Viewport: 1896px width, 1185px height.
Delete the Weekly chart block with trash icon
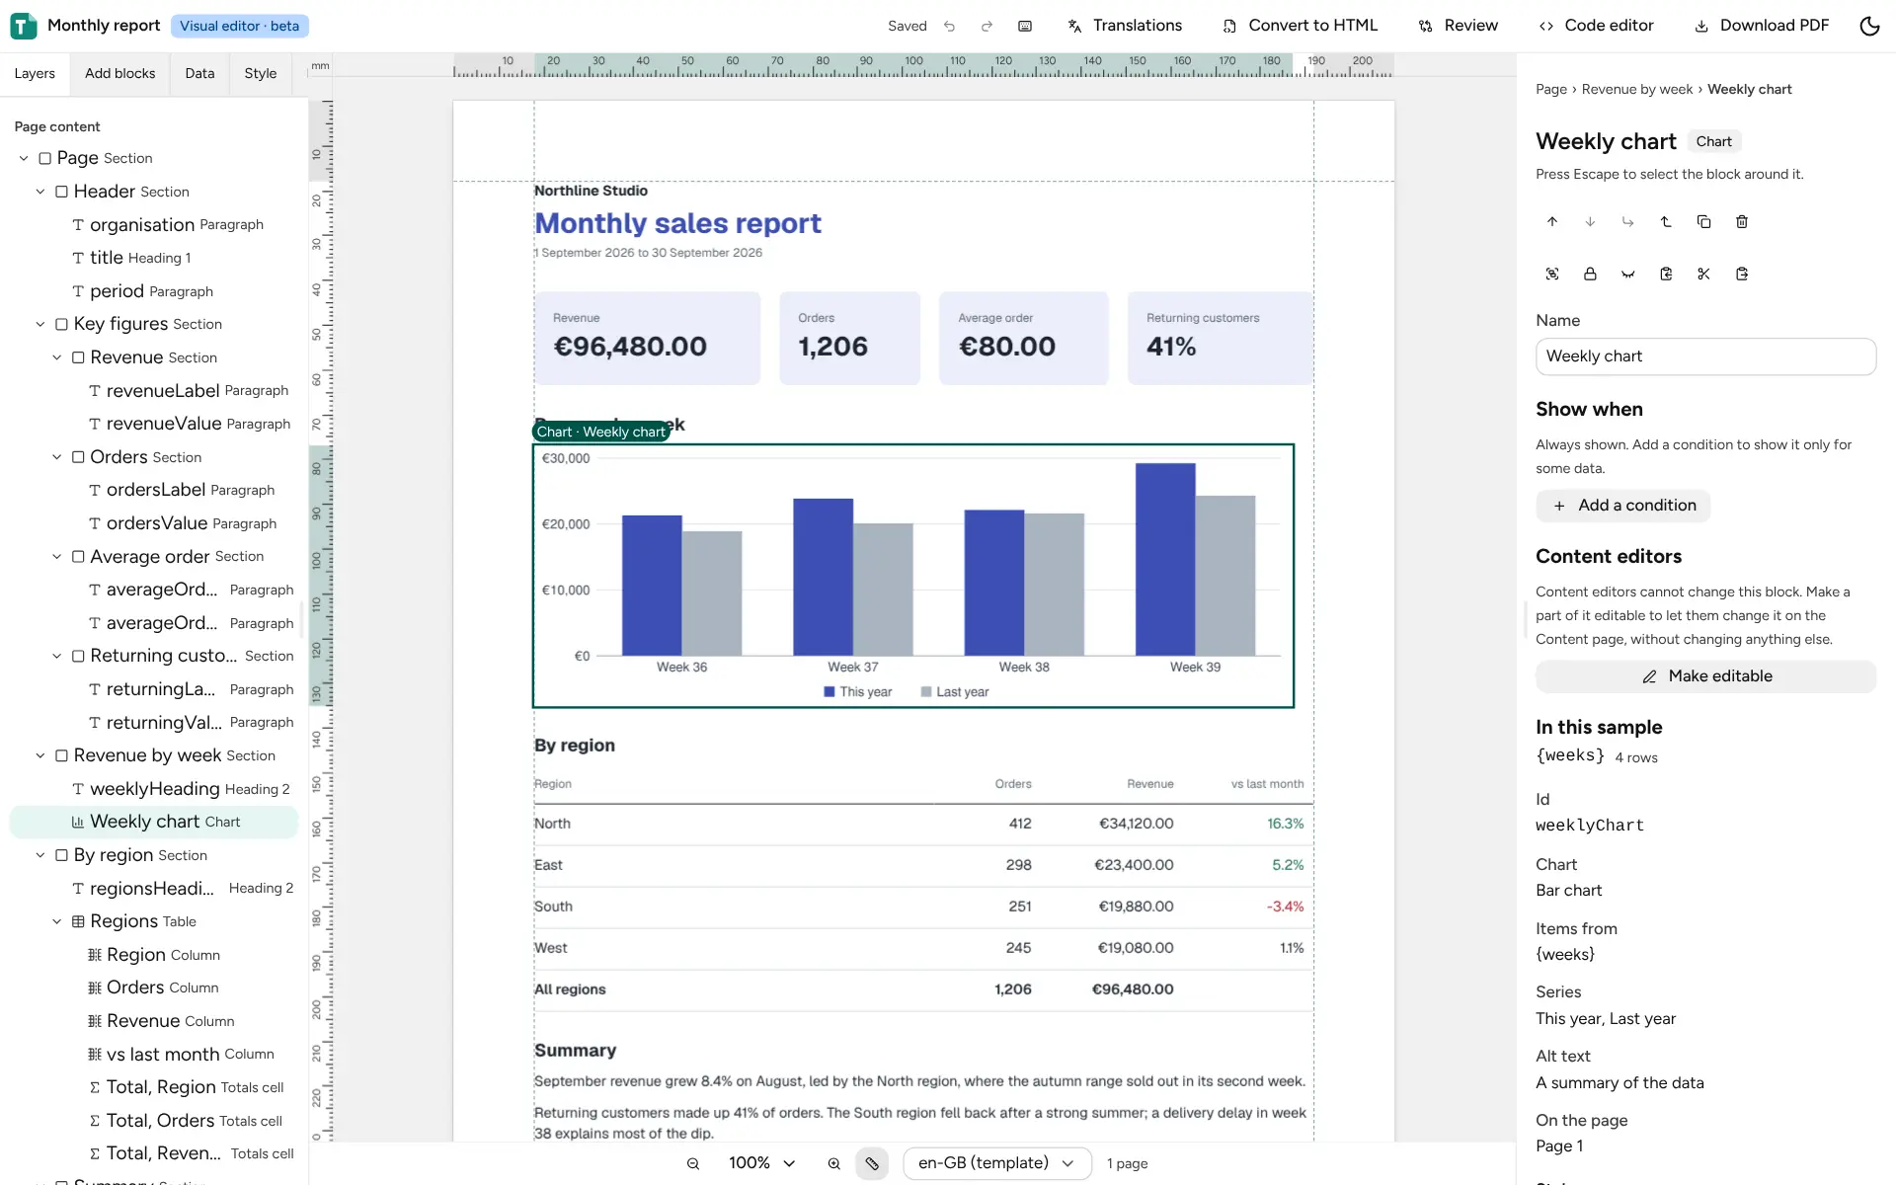click(x=1742, y=222)
